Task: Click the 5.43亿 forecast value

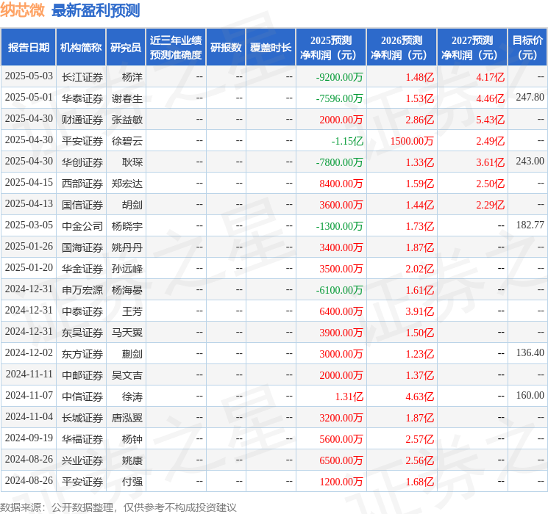Action: coord(491,120)
